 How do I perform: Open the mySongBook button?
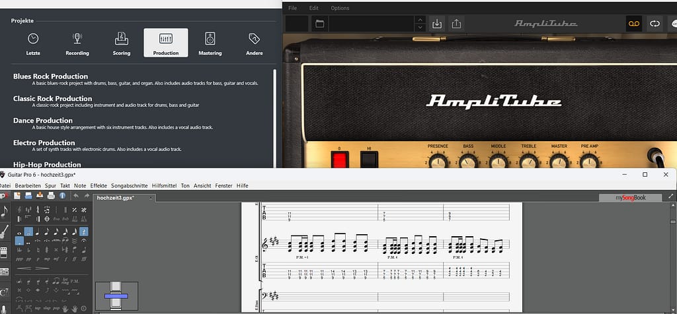tap(630, 198)
